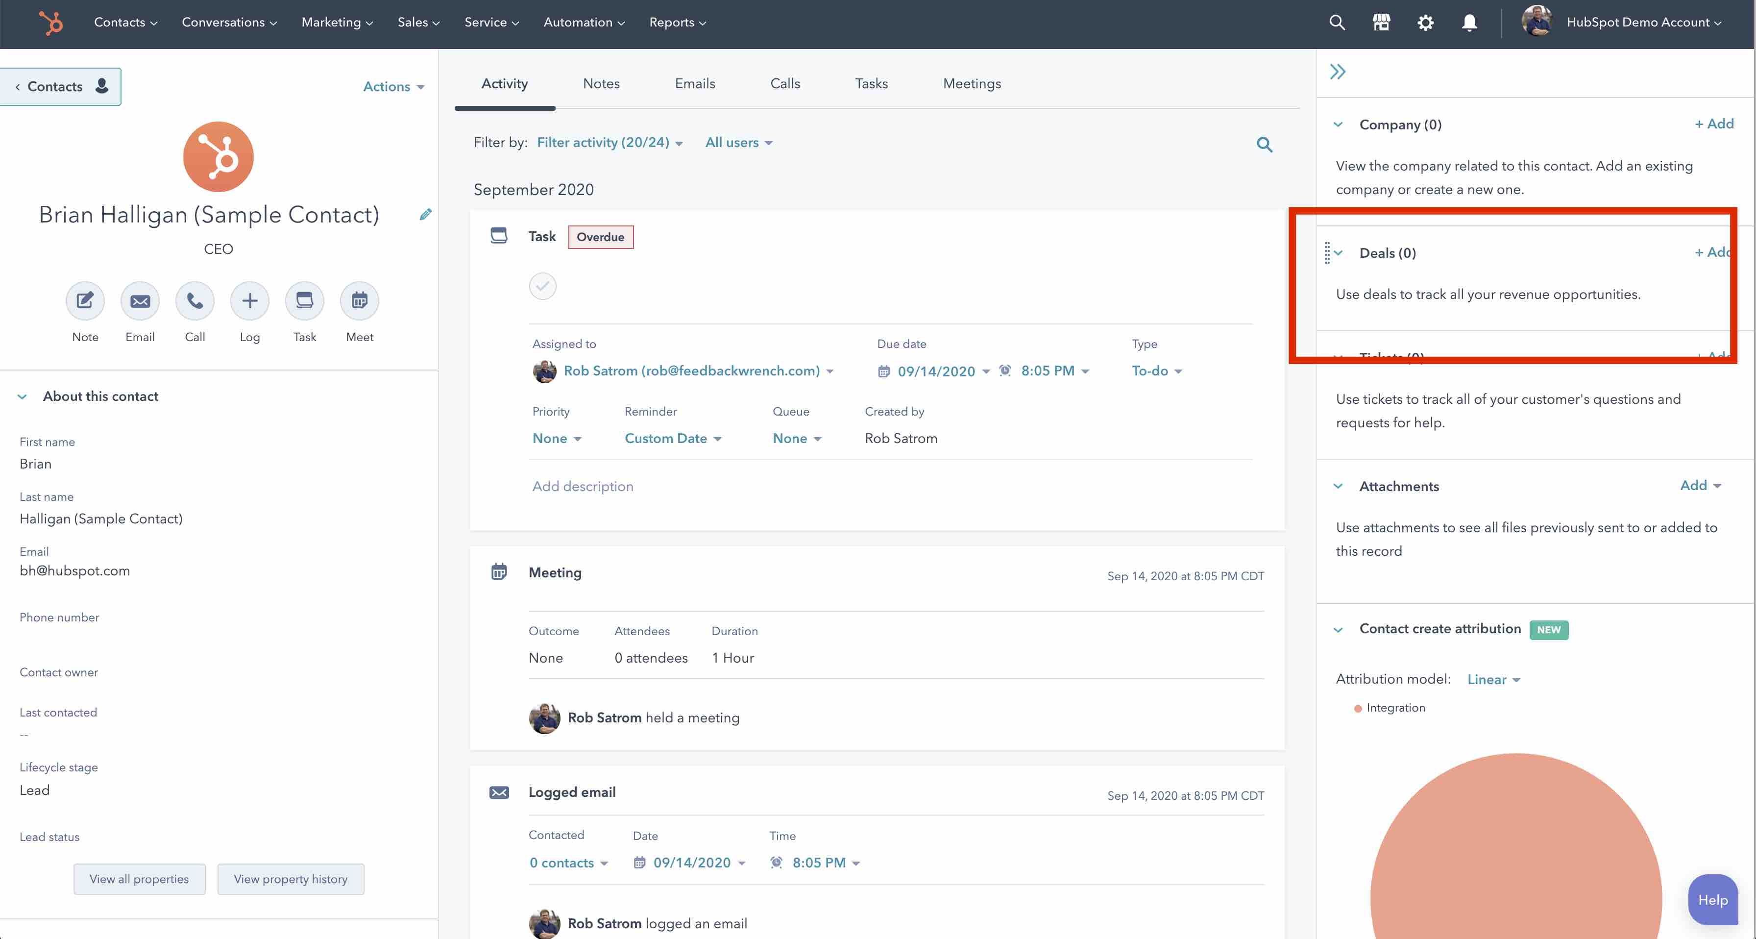Image resolution: width=1756 pixels, height=939 pixels.
Task: Create a task via the Task icon
Action: click(304, 300)
